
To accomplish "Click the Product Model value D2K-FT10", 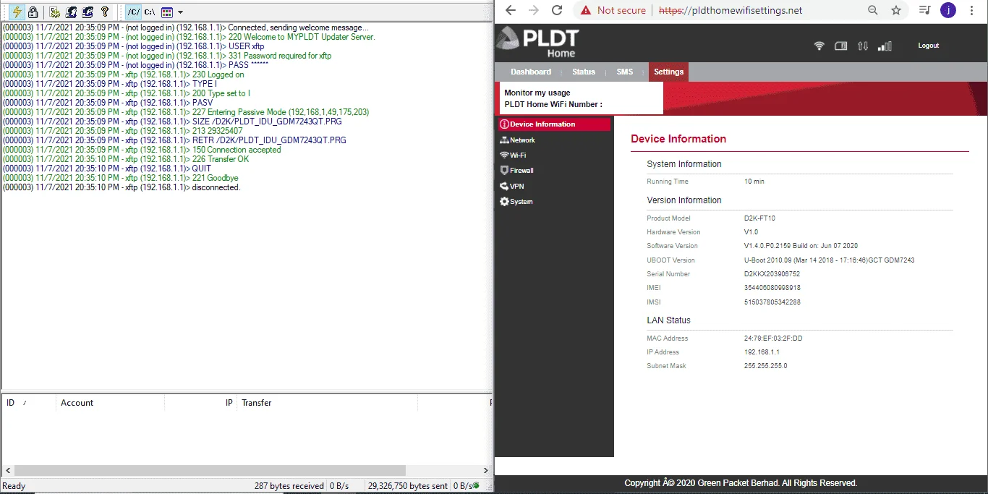I will coord(759,218).
